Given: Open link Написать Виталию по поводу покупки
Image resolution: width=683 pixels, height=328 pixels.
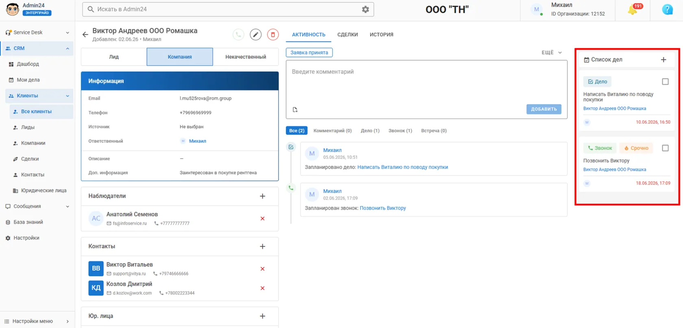Looking at the screenshot, I should click(402, 167).
